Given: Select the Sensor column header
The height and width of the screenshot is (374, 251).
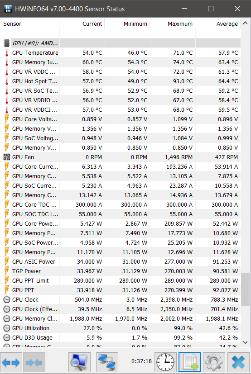Looking at the screenshot, I should pyautogui.click(x=29, y=24).
